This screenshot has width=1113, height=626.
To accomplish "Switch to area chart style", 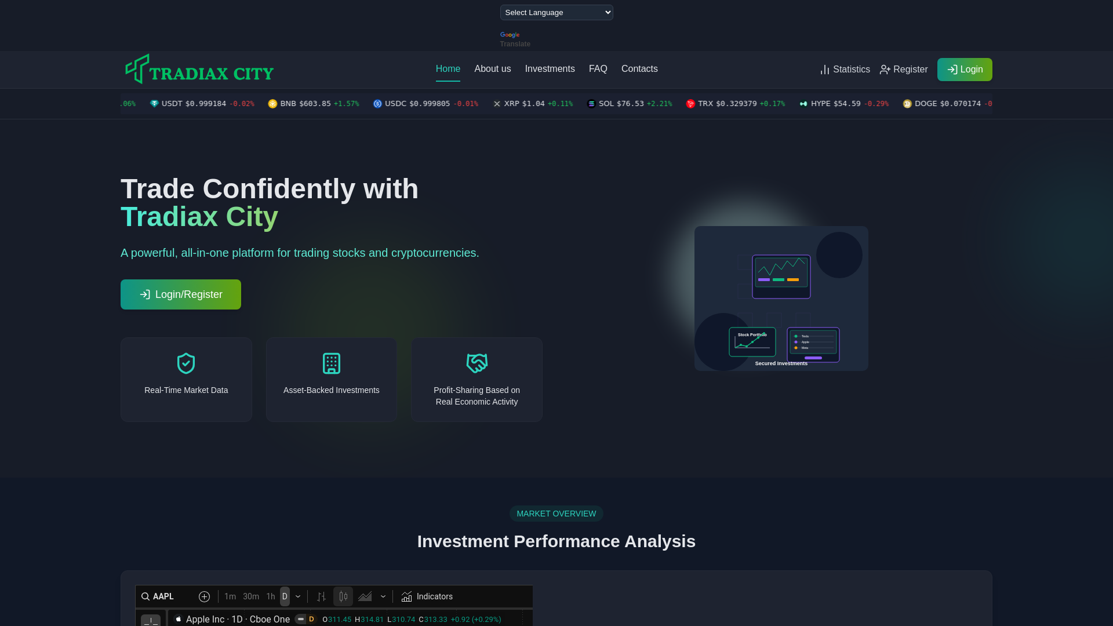I will [x=365, y=596].
